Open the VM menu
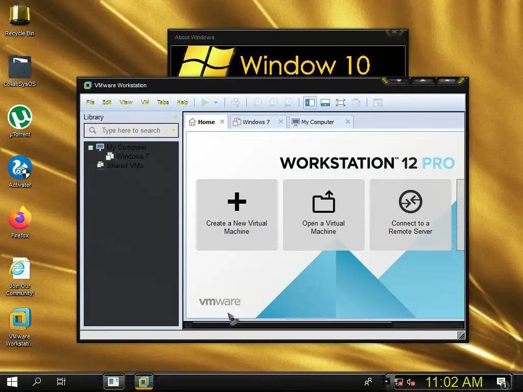Image resolution: width=523 pixels, height=392 pixels. point(145,102)
